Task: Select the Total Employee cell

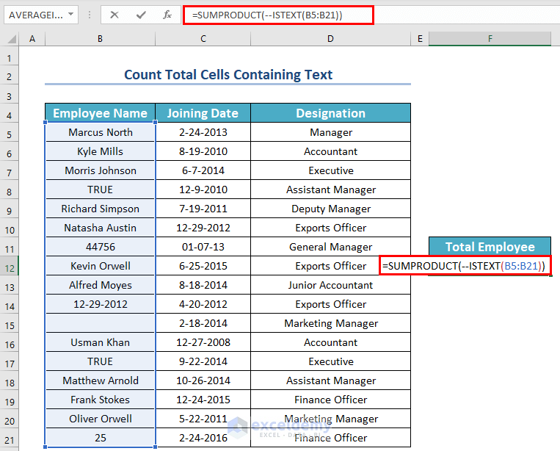Action: click(x=490, y=247)
